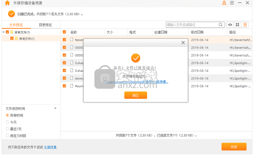The height and width of the screenshot is (155, 253).
Task: Collapse the 所有文件 tree node
Action: tap(3, 32)
